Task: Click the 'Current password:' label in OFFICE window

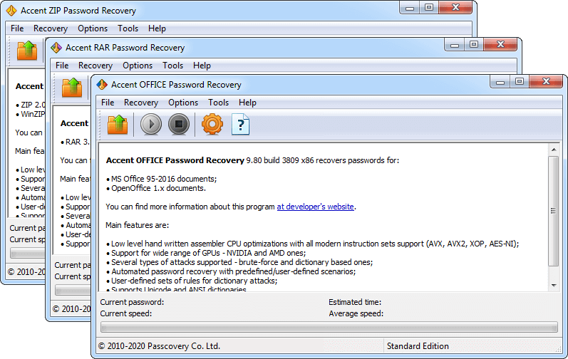Action: click(x=132, y=302)
